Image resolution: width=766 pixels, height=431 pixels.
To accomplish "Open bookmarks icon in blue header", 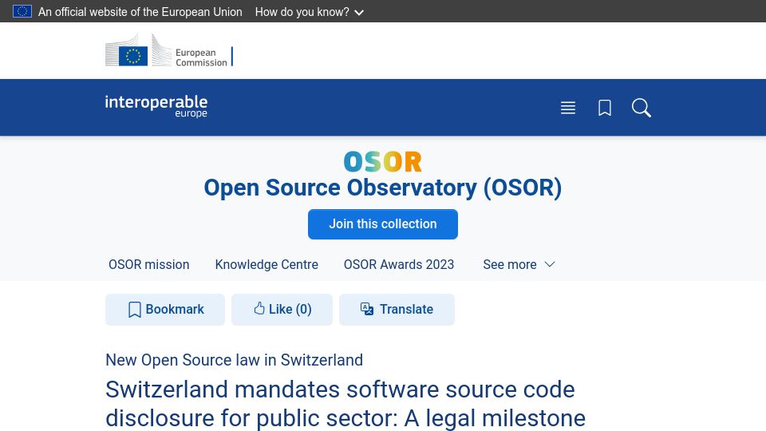I will click(x=605, y=108).
